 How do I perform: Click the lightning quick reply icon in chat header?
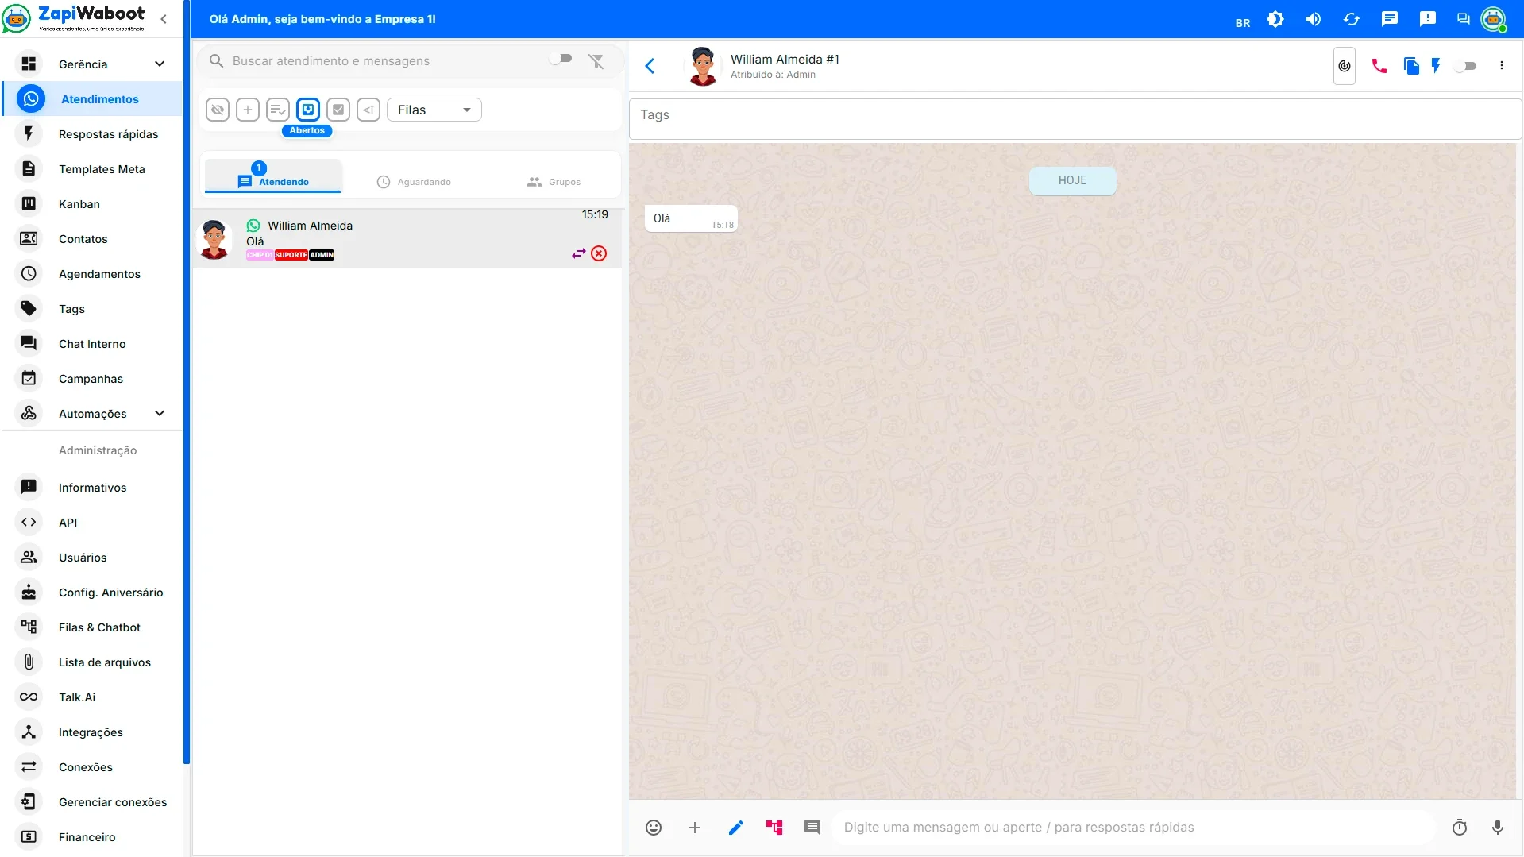pos(1436,66)
